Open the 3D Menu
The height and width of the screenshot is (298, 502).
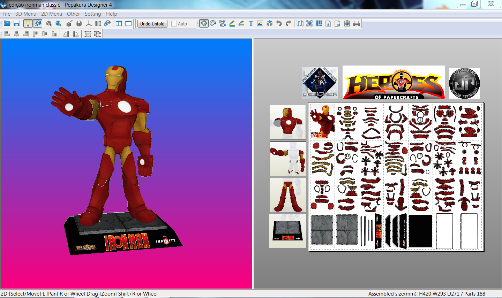[x=26, y=14]
